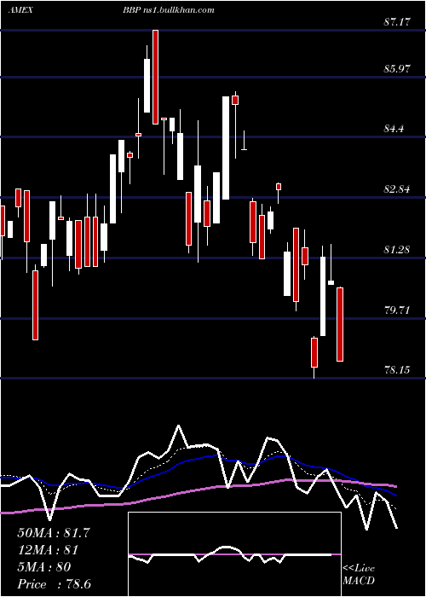
Task: Click the last red candlestick on the right
Action: tap(340, 324)
